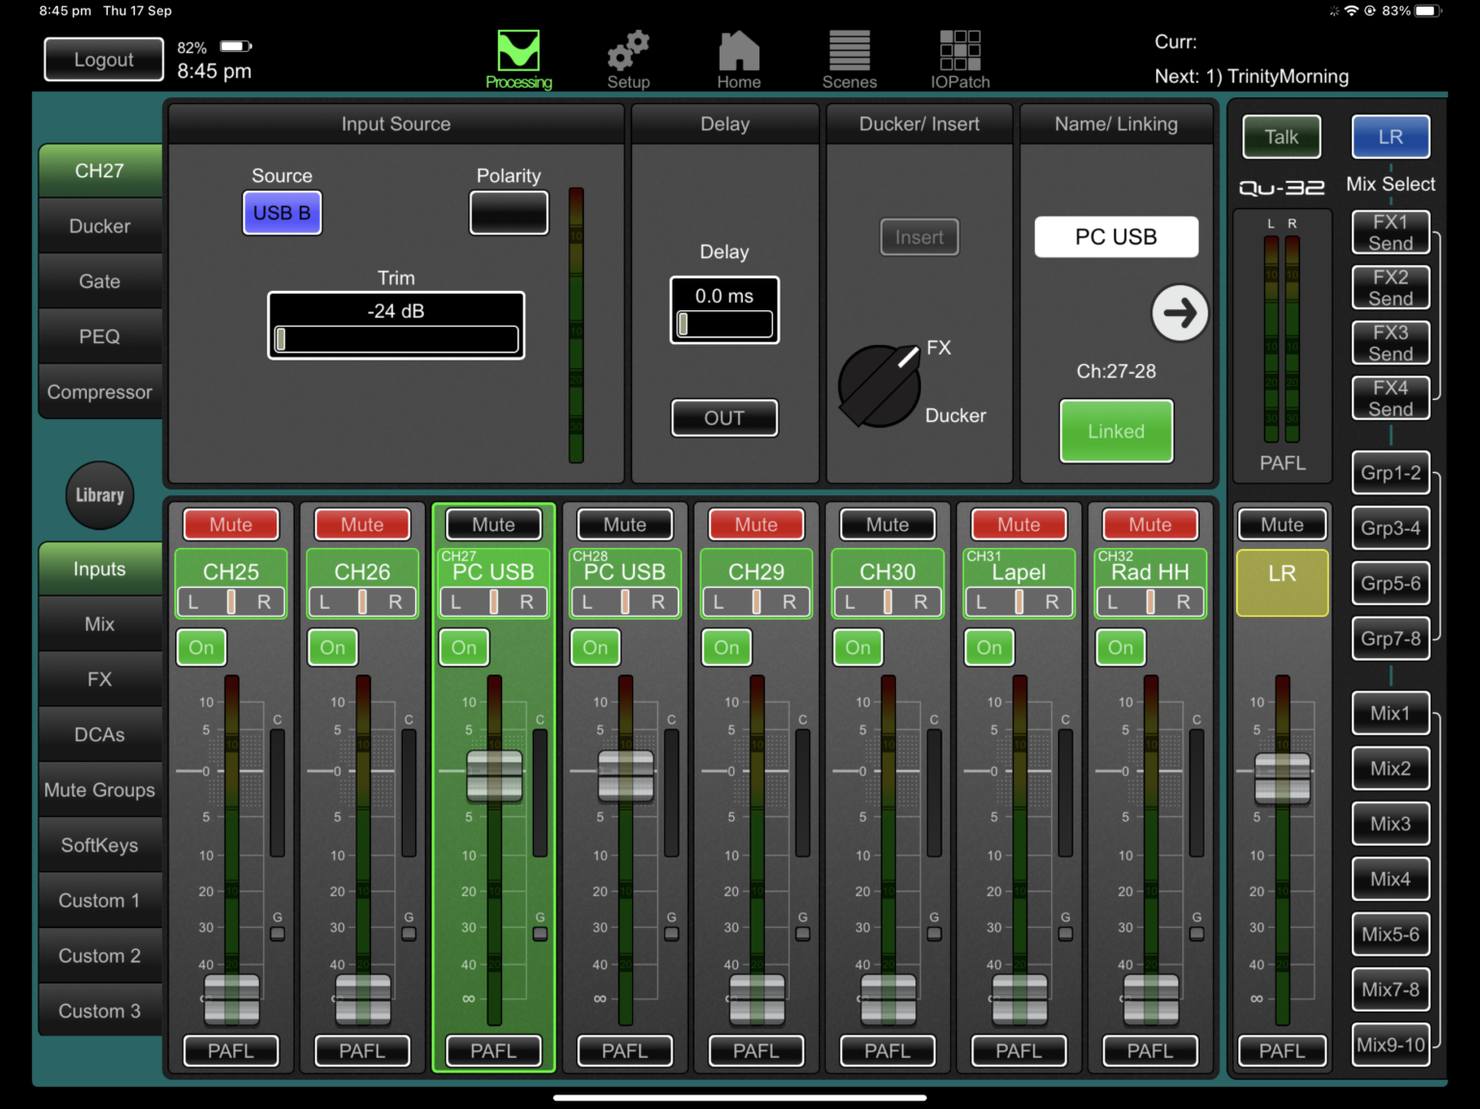Edit the PC USB channel name field
1480x1109 pixels.
(1116, 236)
